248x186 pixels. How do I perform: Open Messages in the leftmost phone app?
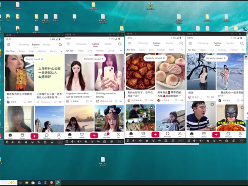[x=47, y=136]
